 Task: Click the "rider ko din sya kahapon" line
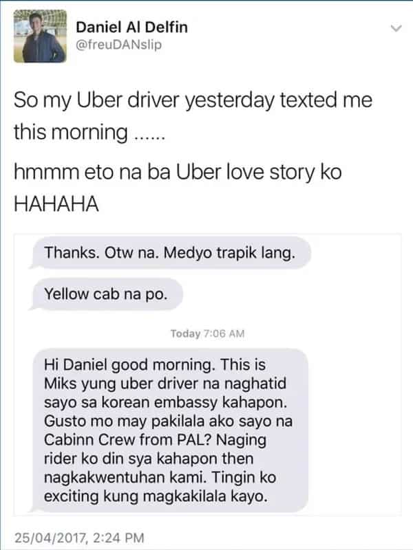149,459
